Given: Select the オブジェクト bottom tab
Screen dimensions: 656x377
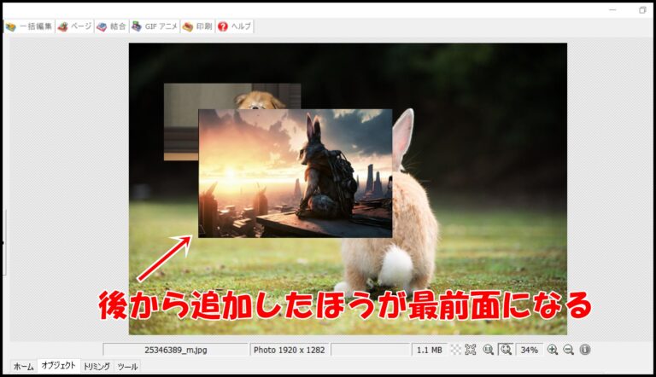Looking at the screenshot, I should click(59, 366).
